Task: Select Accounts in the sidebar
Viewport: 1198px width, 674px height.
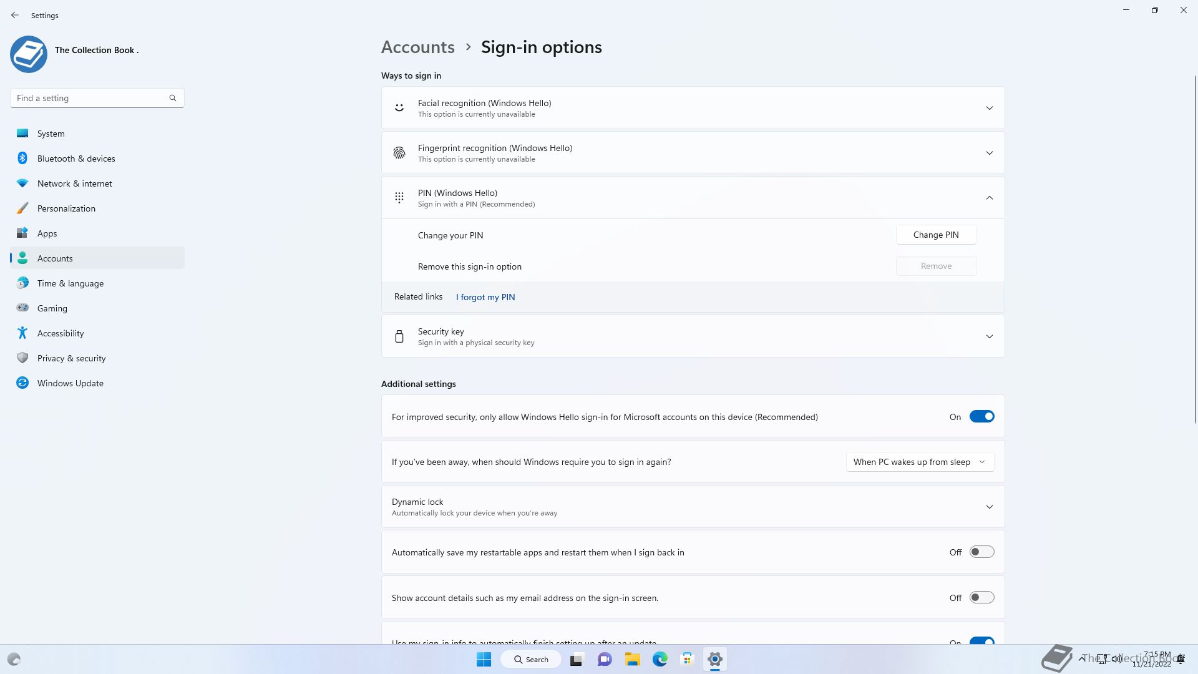Action: point(97,258)
